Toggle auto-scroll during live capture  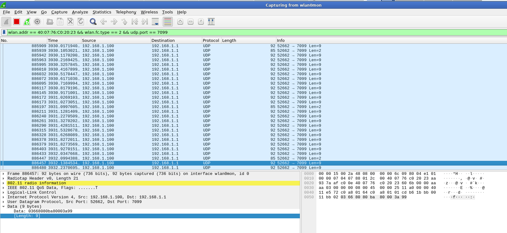click(155, 22)
